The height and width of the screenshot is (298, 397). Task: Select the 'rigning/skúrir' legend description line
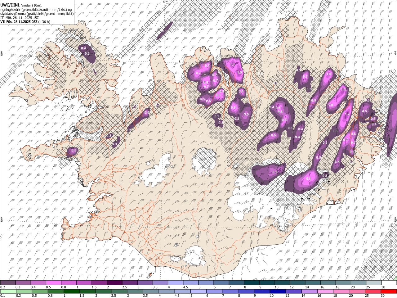pyautogui.click(x=36, y=9)
